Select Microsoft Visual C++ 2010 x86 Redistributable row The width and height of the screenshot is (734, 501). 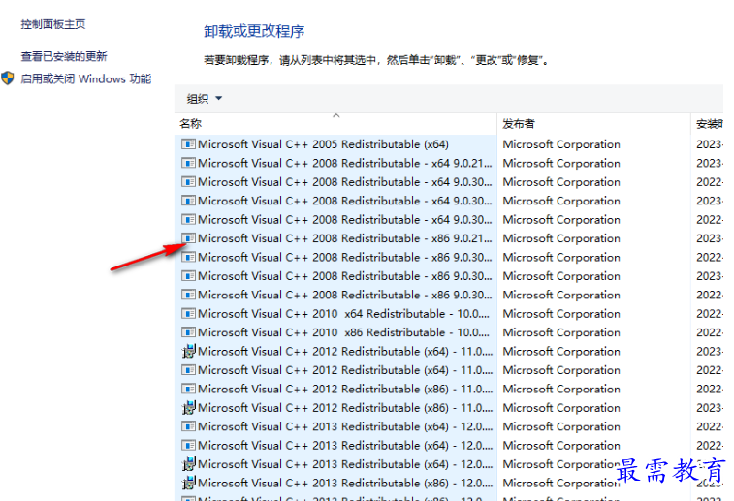[x=343, y=332]
